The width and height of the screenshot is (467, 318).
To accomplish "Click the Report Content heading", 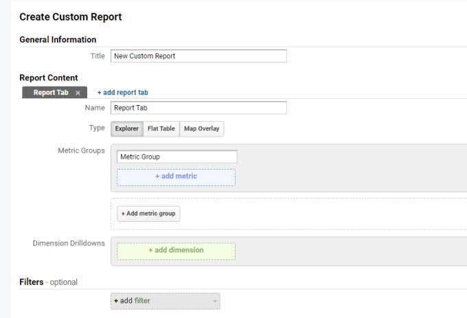I will click(49, 78).
